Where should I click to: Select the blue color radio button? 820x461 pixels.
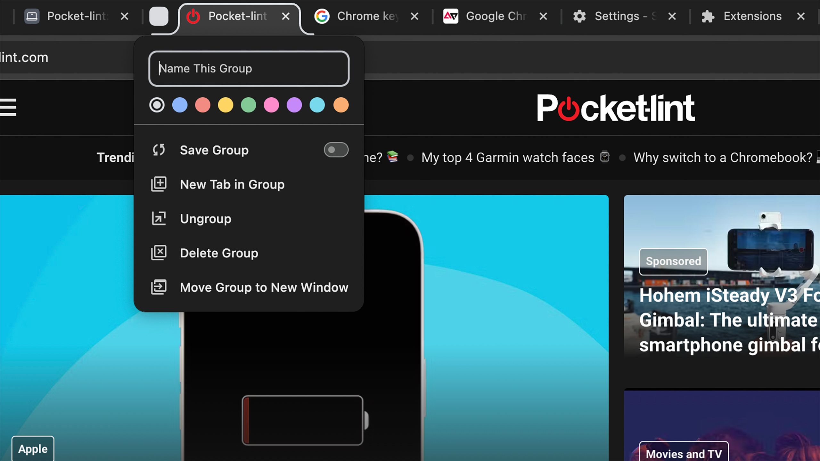(180, 105)
